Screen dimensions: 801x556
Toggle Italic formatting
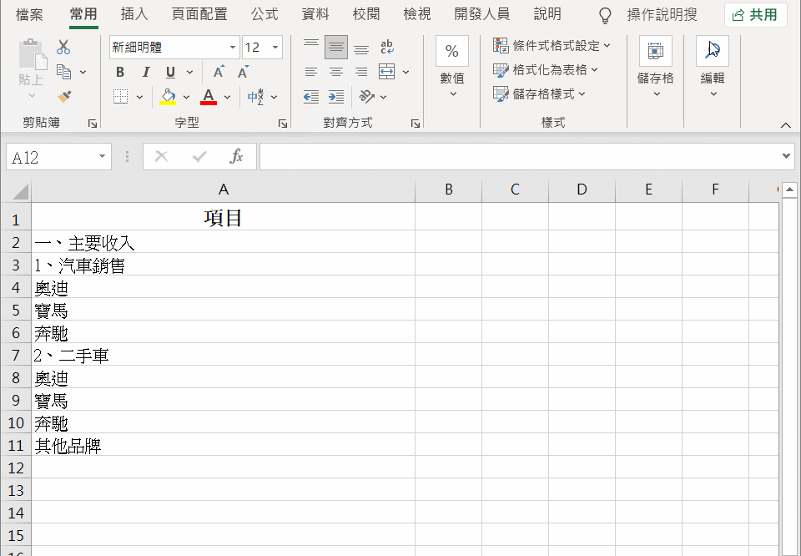(x=145, y=72)
